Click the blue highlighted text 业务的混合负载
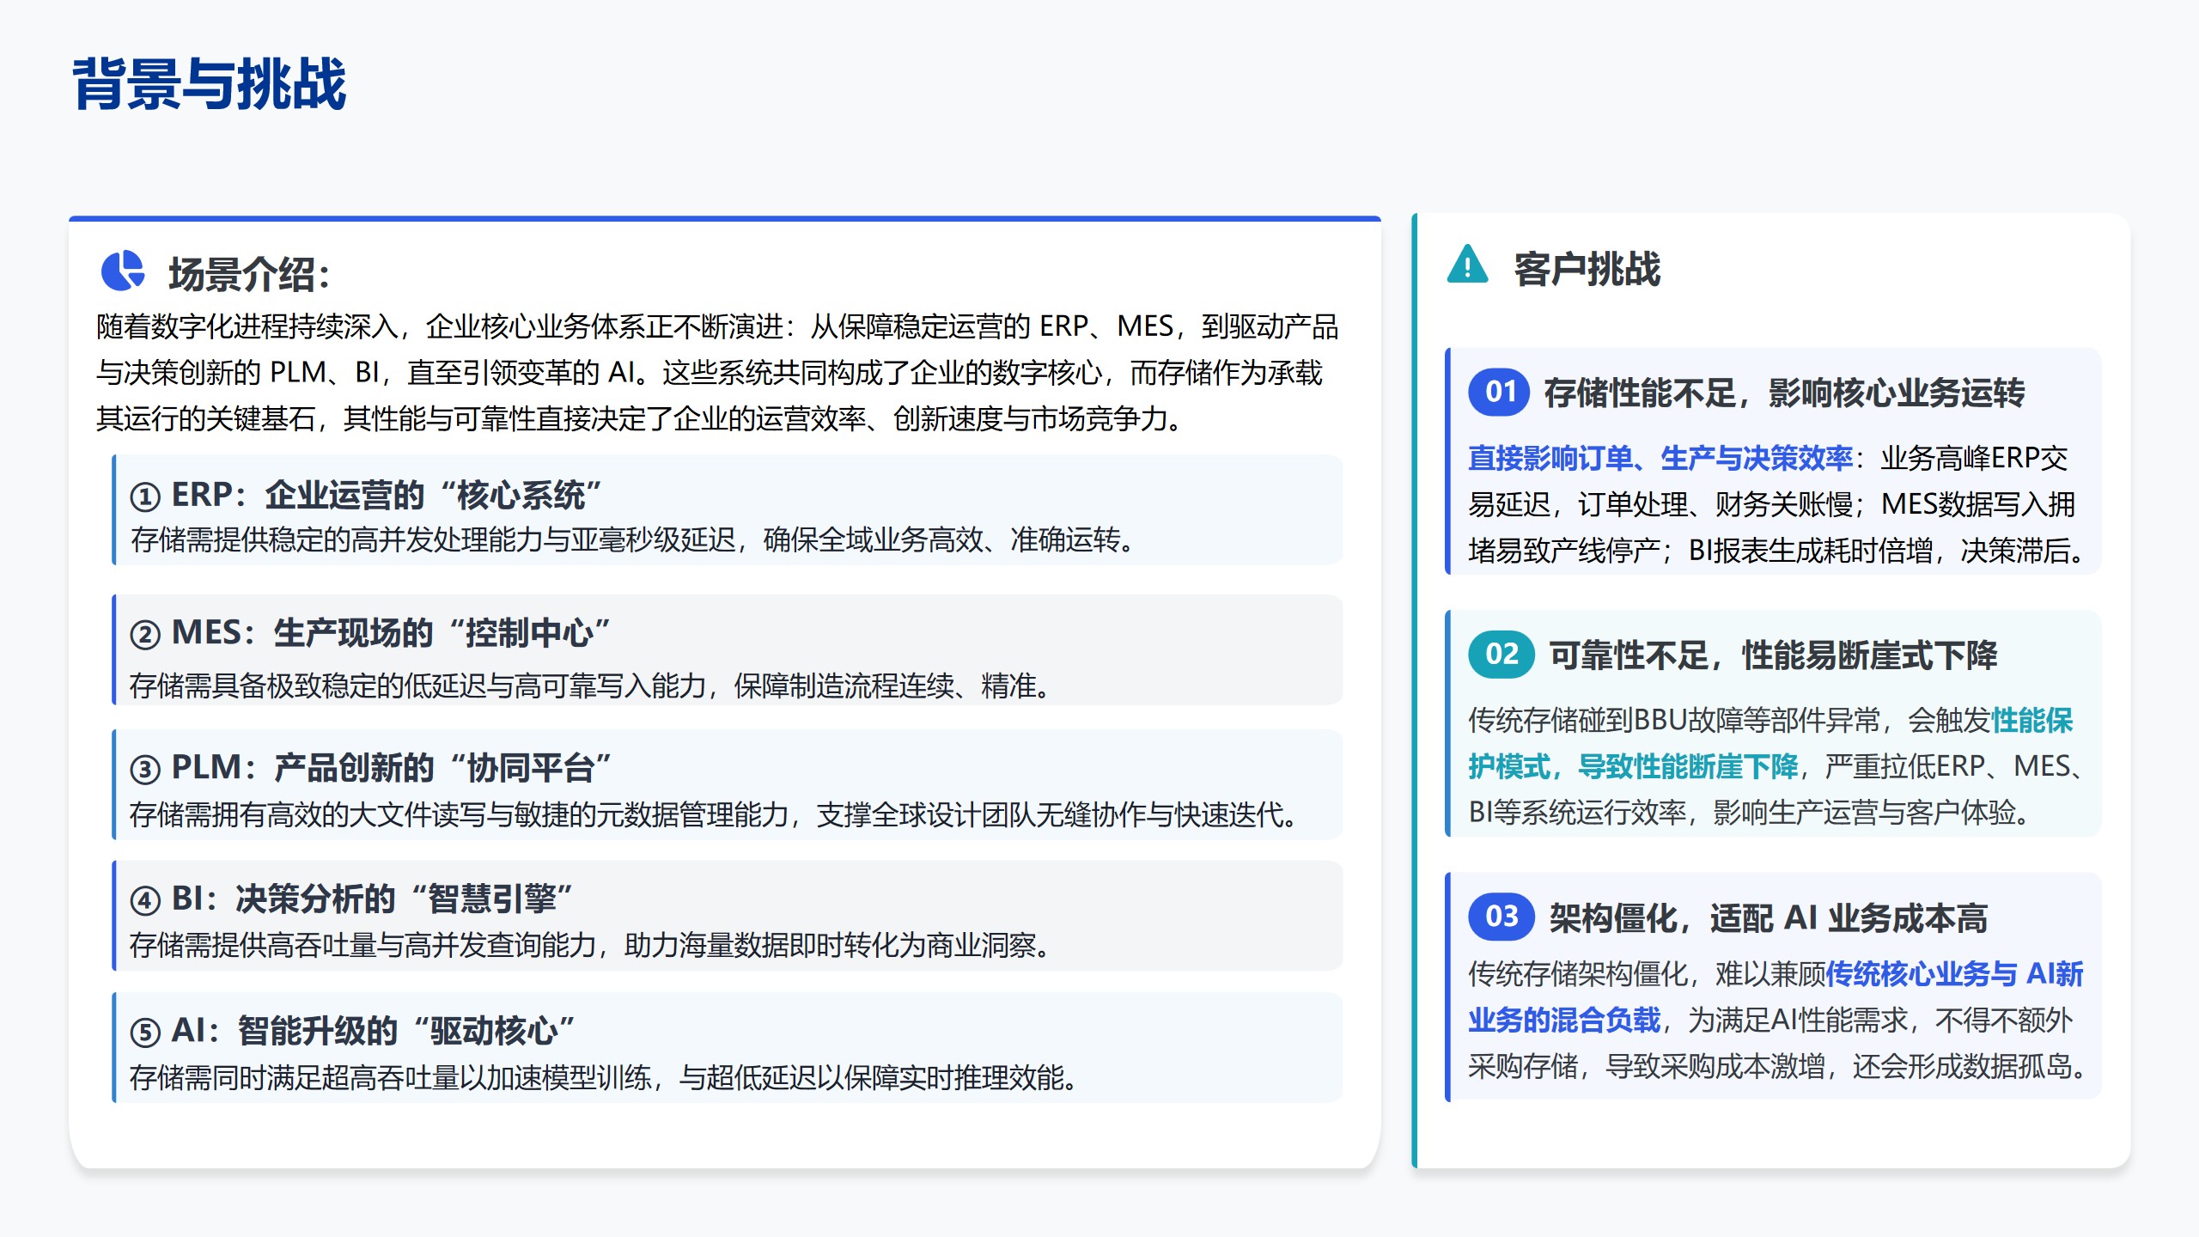Screen dimensions: 2199x1237 click(1564, 1020)
